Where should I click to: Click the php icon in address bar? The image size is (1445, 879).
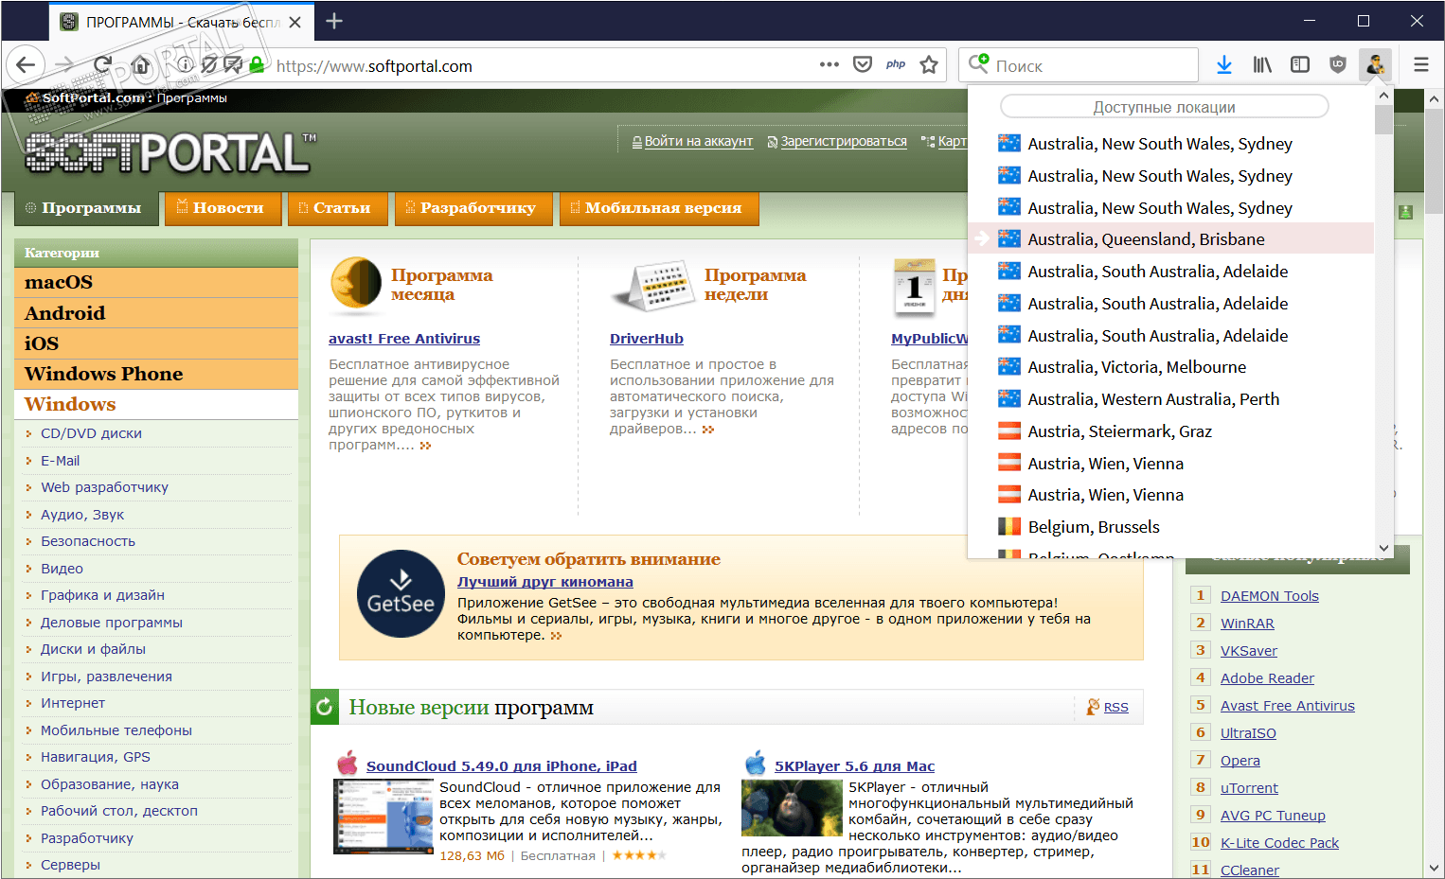(x=896, y=64)
